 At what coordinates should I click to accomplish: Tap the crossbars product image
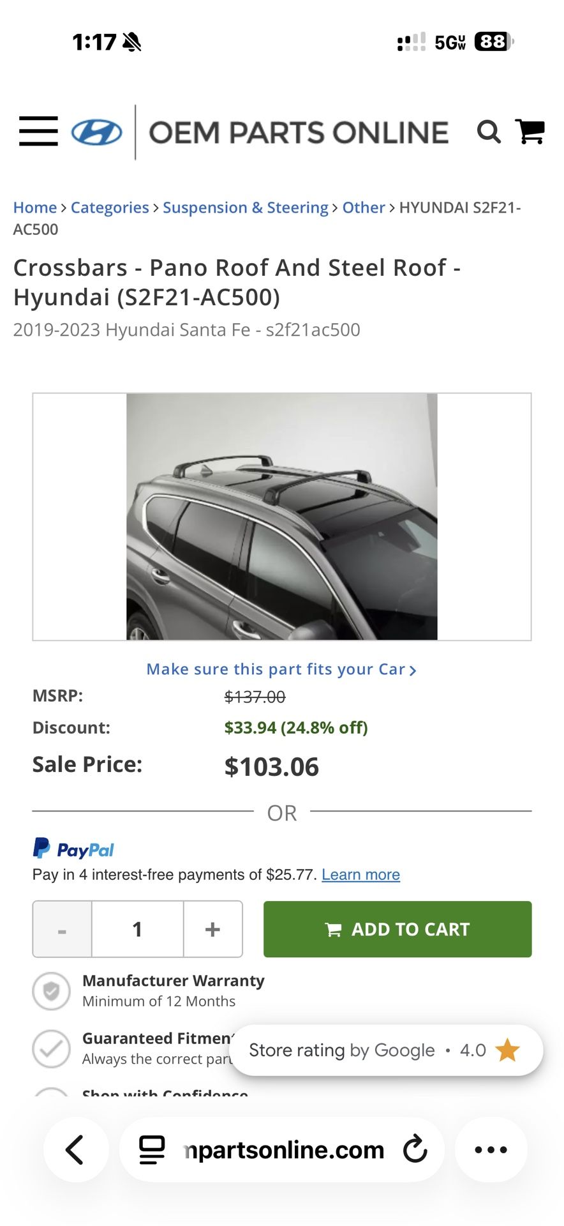281,516
